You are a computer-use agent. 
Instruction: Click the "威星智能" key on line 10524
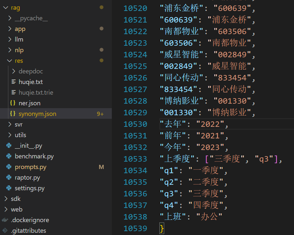click(181, 54)
